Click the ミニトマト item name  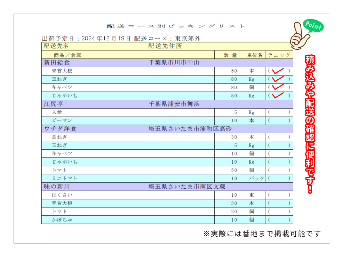[x=65, y=179]
